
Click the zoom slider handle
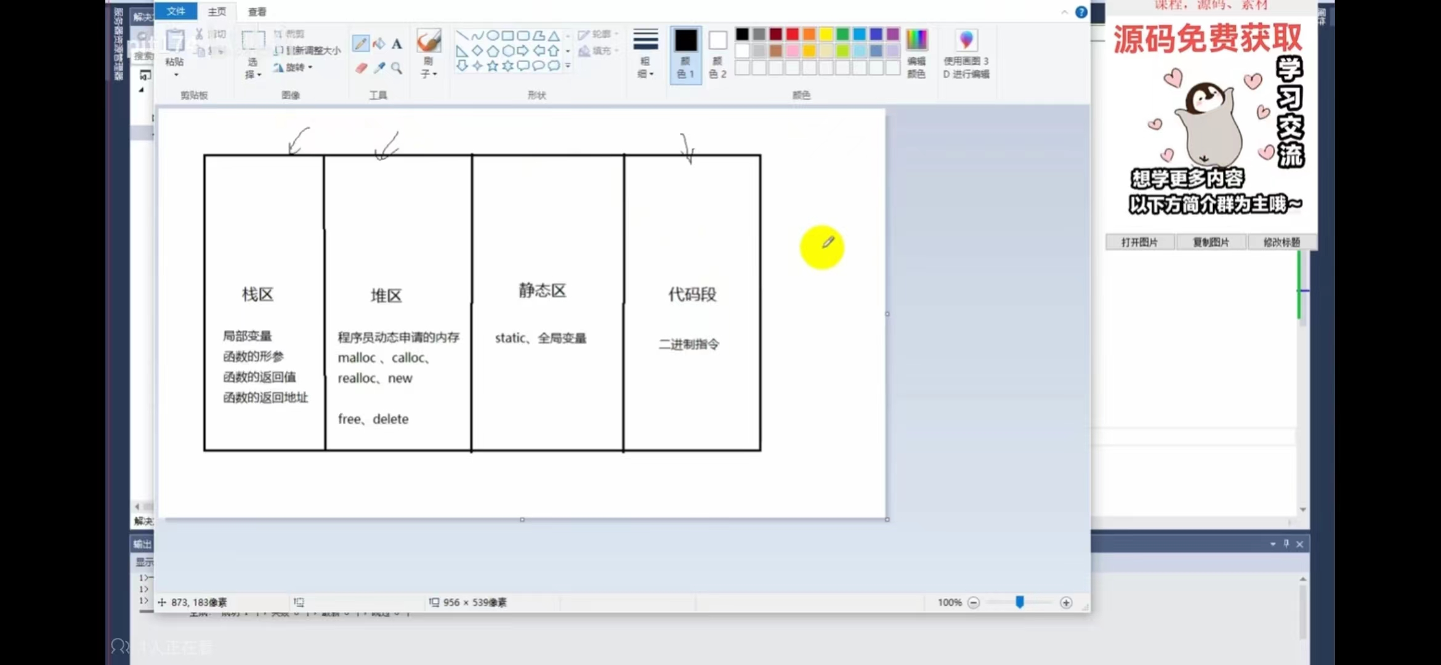[1020, 602]
